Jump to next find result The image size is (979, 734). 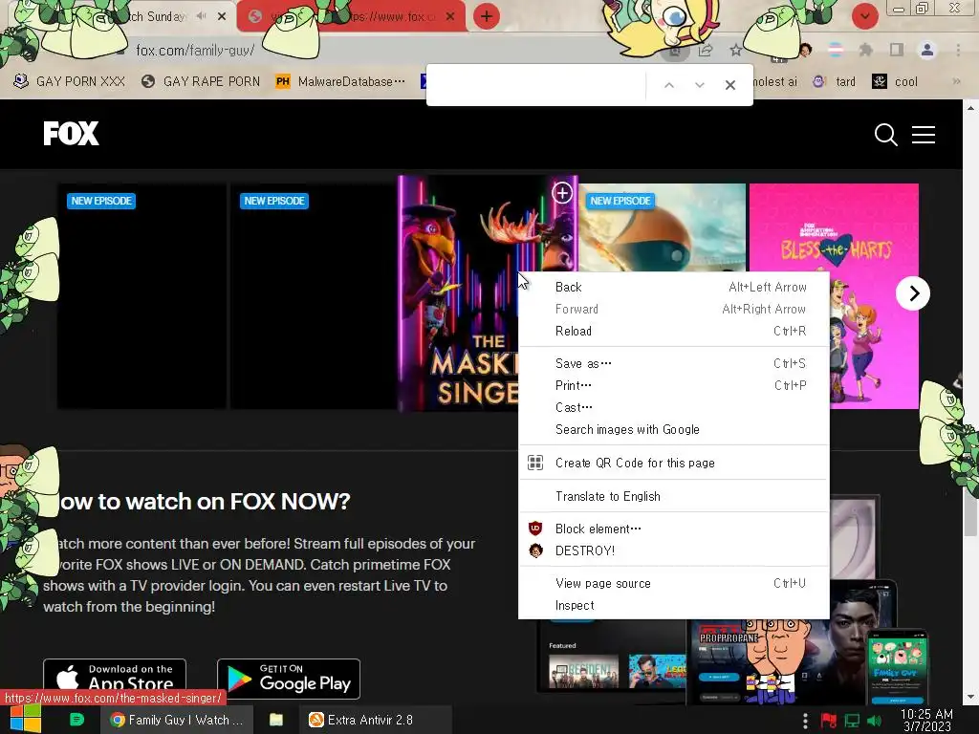coord(699,85)
